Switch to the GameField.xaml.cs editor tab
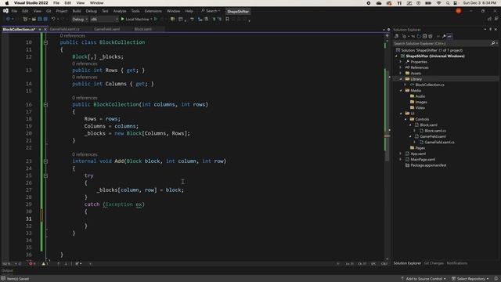Screen dimensions: 501x282 (x=64, y=29)
